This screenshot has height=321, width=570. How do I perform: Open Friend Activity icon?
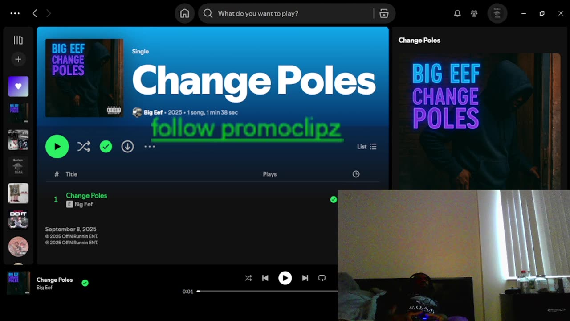pyautogui.click(x=474, y=13)
